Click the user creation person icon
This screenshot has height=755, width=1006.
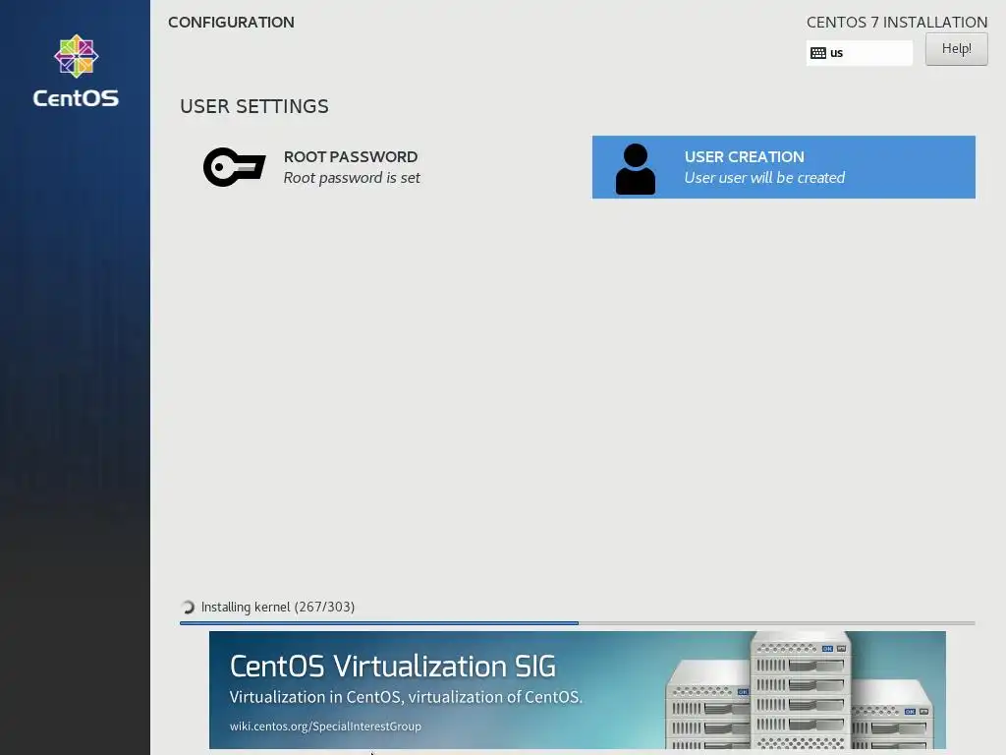pyautogui.click(x=636, y=169)
